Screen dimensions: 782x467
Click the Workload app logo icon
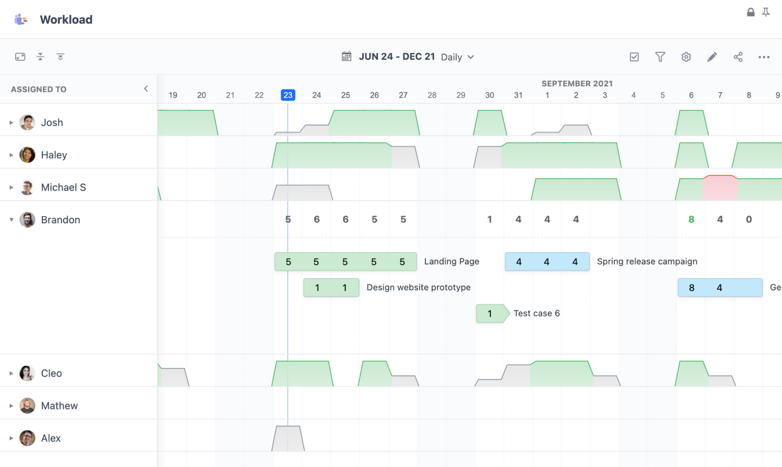(x=21, y=20)
